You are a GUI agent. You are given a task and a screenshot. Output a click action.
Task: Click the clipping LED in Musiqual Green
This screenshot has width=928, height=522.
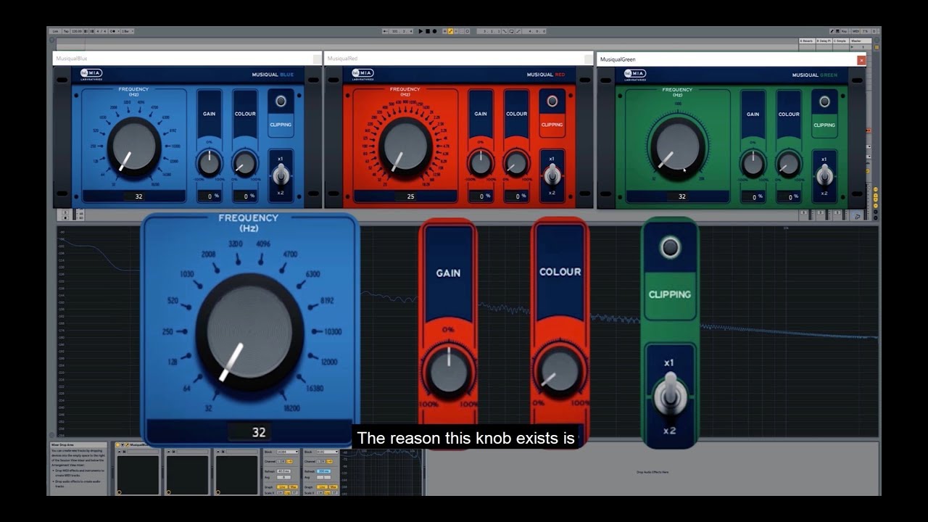pos(824,101)
